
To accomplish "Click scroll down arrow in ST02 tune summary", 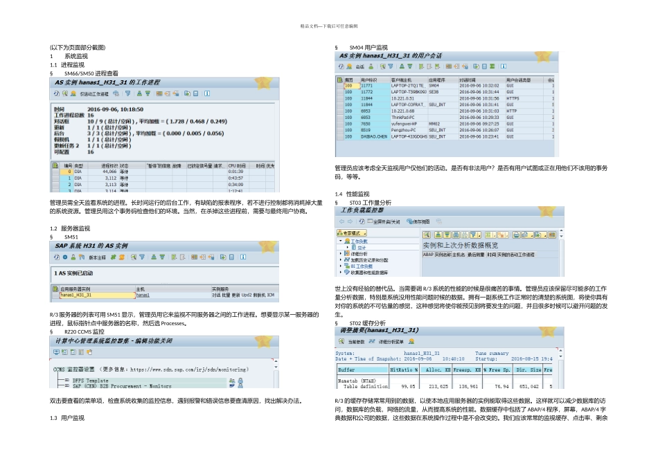I will [x=562, y=356].
